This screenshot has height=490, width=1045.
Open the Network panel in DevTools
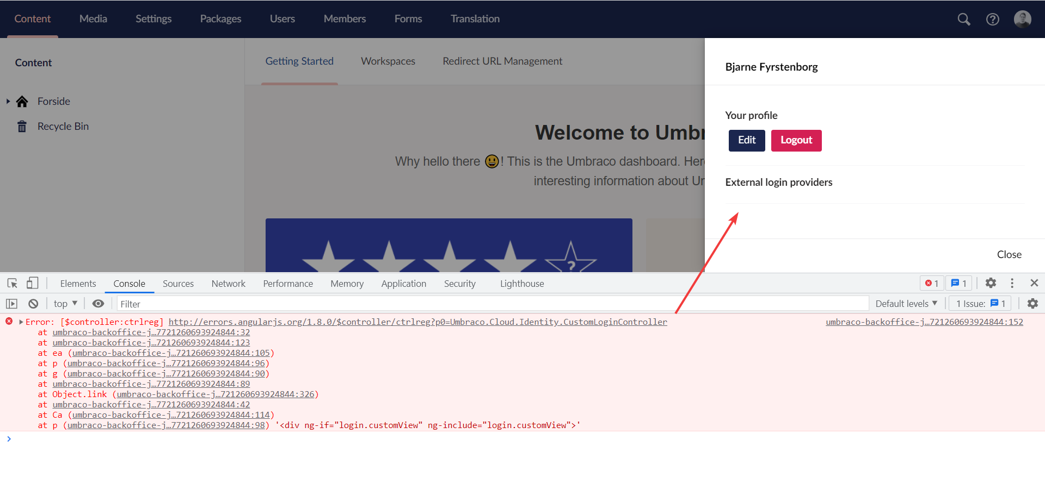(x=228, y=283)
